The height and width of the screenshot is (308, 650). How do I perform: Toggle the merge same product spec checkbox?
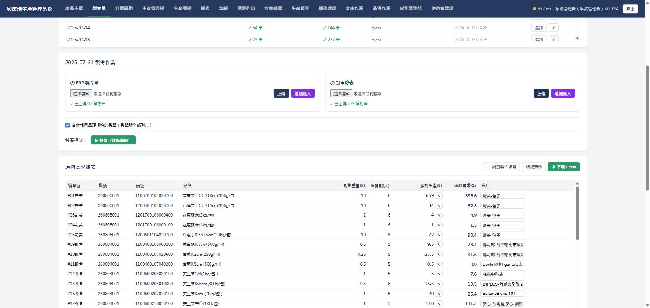coord(68,125)
